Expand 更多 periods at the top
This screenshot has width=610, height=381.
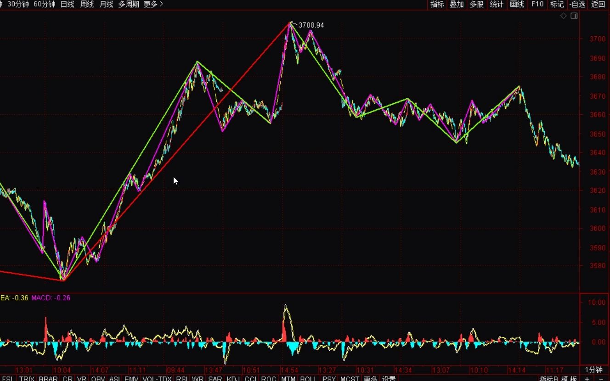coord(153,4)
